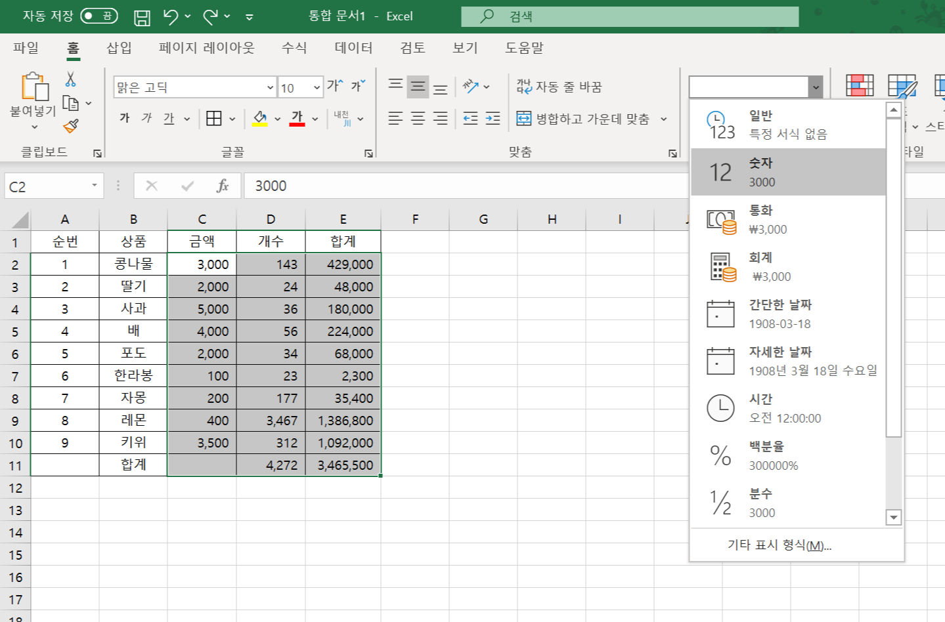
Task: Open the 파일 tab
Action: click(26, 48)
